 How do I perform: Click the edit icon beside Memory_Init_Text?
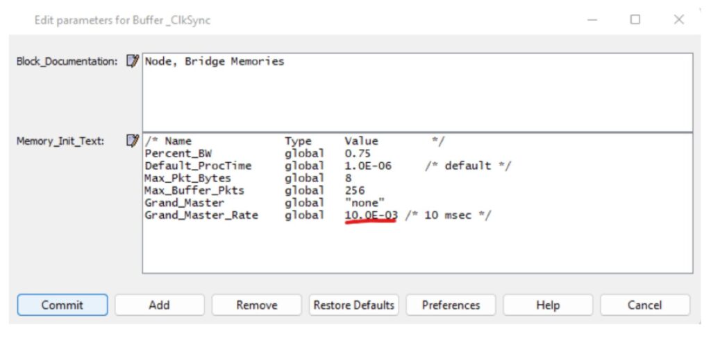(132, 141)
